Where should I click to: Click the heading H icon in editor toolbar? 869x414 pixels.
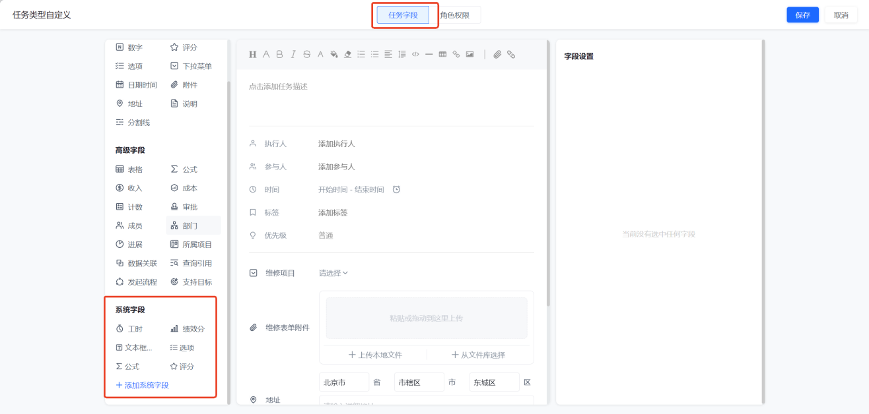[252, 55]
